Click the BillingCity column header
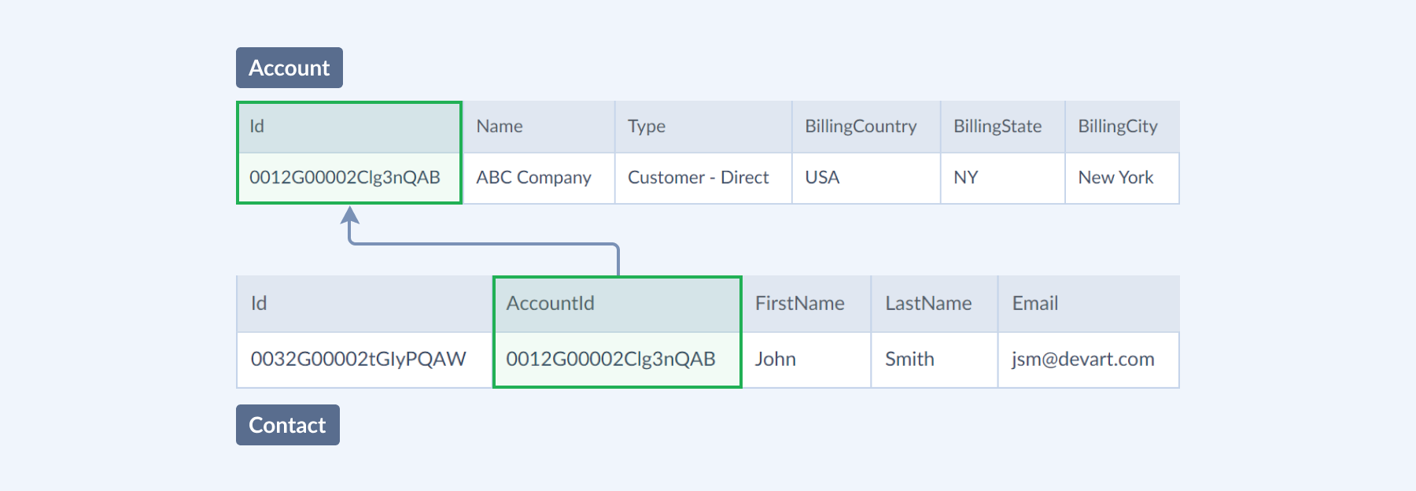1416x491 pixels. (1123, 127)
